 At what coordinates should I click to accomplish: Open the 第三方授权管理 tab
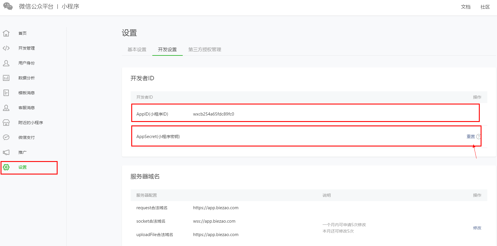coord(205,50)
